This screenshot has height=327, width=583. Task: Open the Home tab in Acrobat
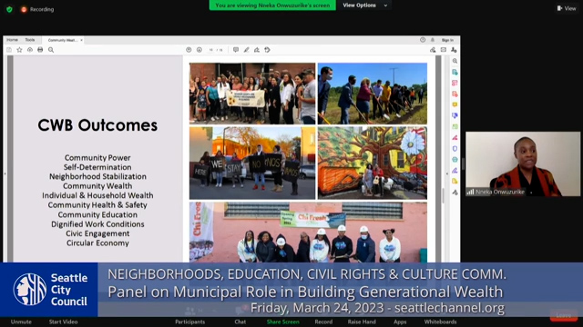click(x=12, y=40)
